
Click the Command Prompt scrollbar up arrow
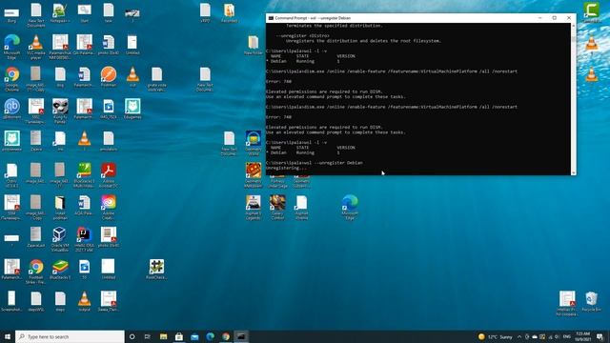pos(574,26)
